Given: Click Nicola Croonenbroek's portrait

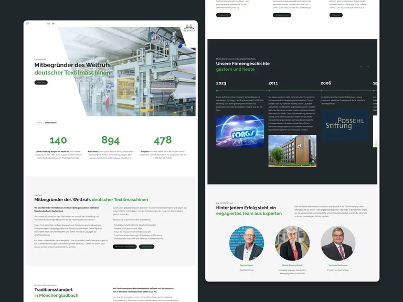Looking at the screenshot, I should click(292, 243).
